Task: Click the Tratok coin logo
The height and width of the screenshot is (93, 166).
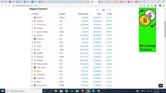Action: (x=35, y=46)
